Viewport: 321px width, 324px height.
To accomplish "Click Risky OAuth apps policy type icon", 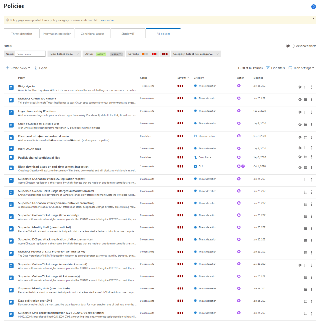I will click(x=11, y=149).
